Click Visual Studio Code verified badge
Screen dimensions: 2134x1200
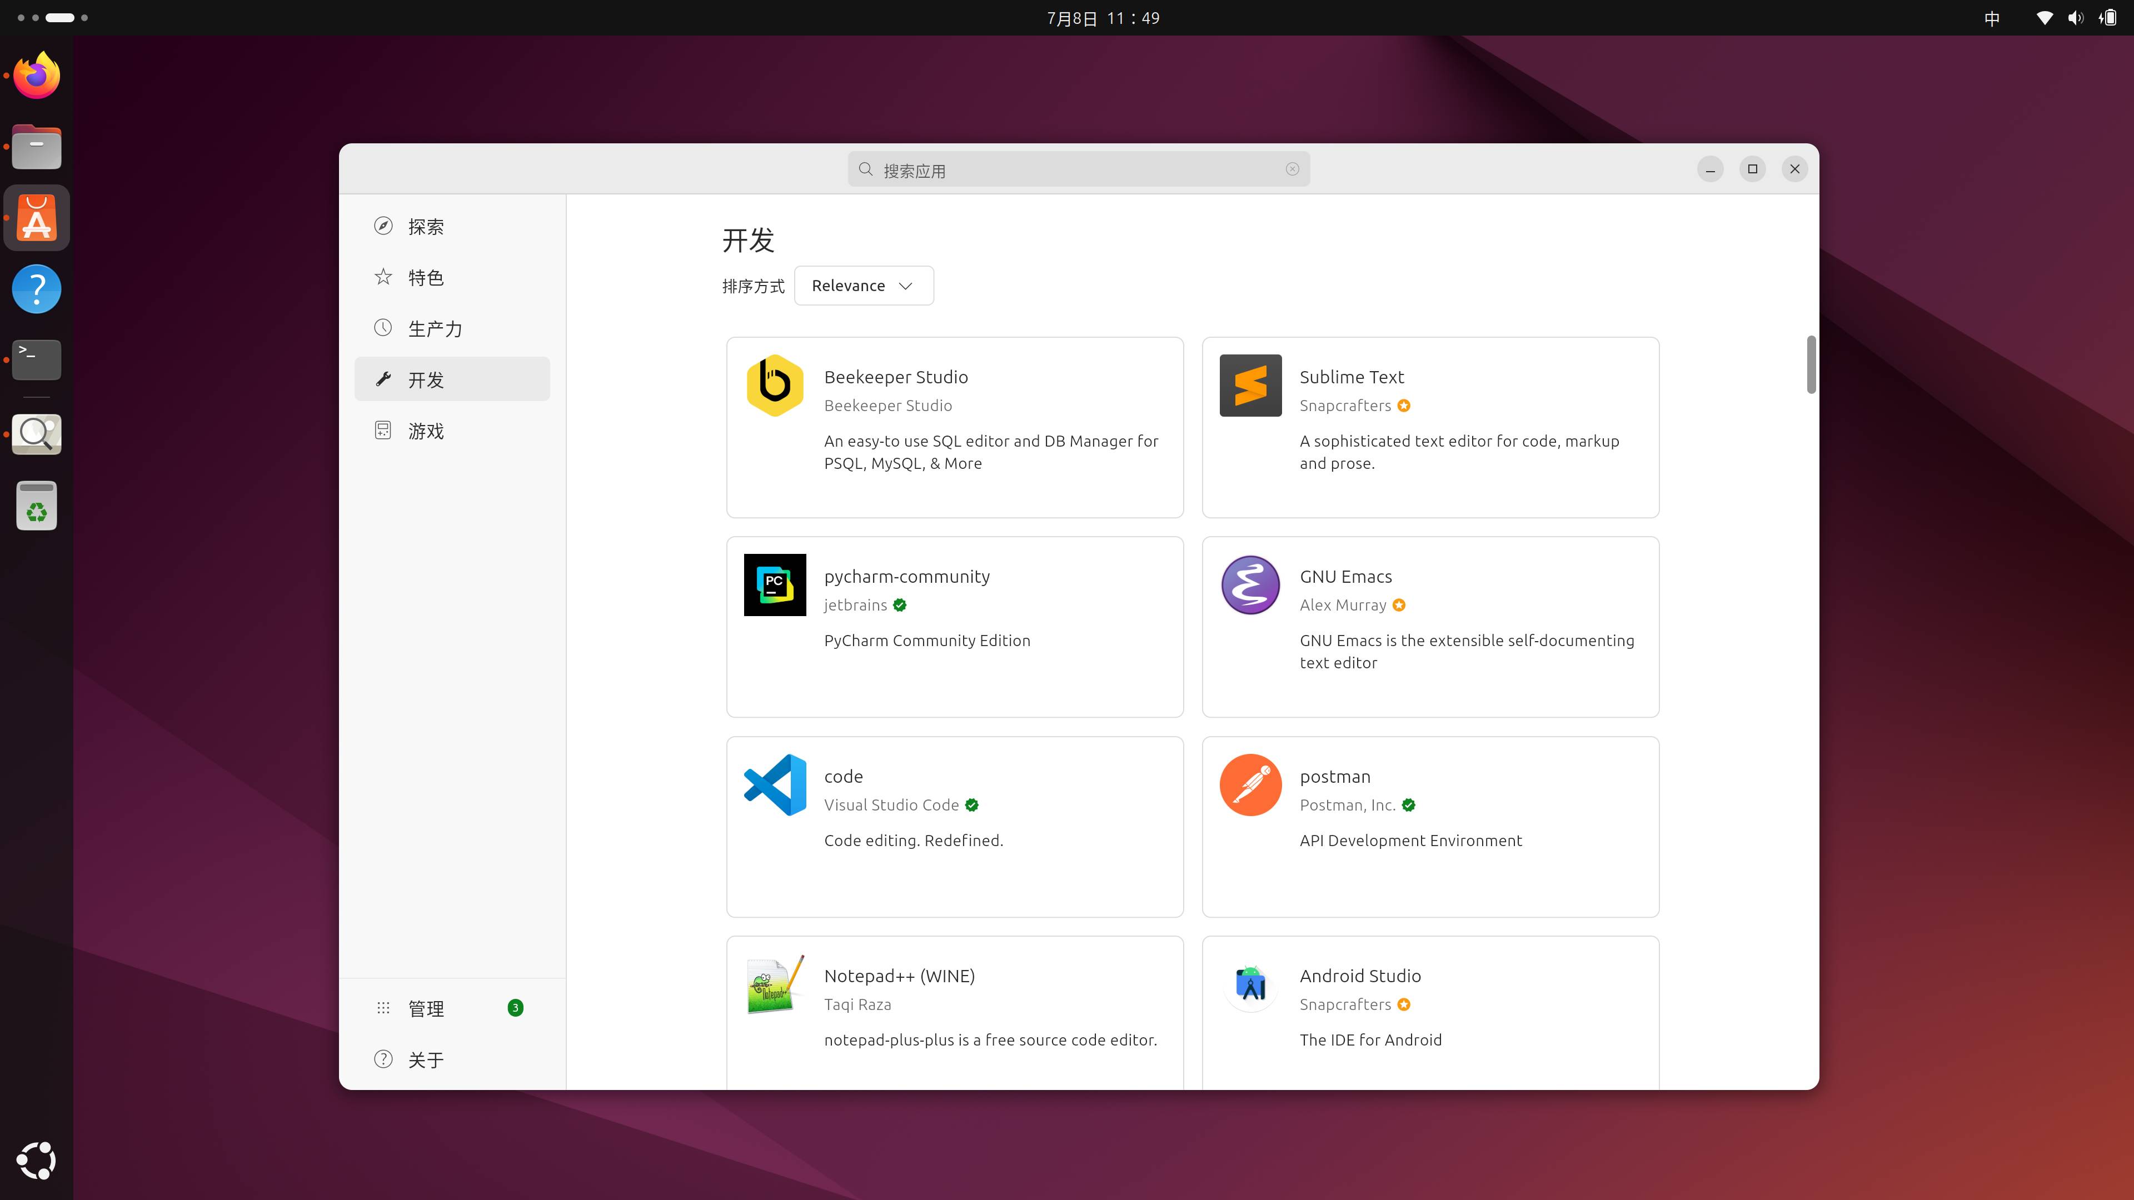pyautogui.click(x=972, y=805)
